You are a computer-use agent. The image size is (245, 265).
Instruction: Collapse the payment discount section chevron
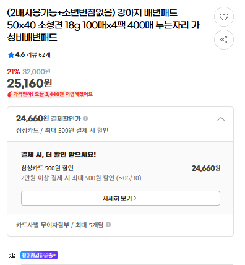tap(221, 119)
